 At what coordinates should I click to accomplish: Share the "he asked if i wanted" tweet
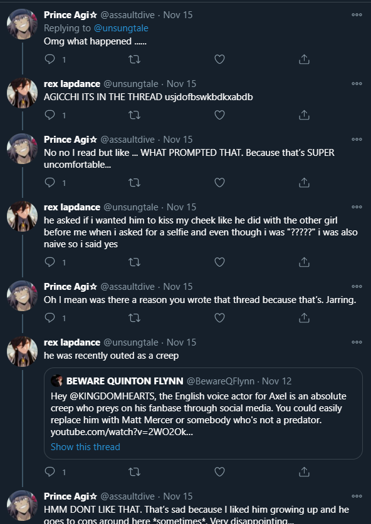[304, 262]
